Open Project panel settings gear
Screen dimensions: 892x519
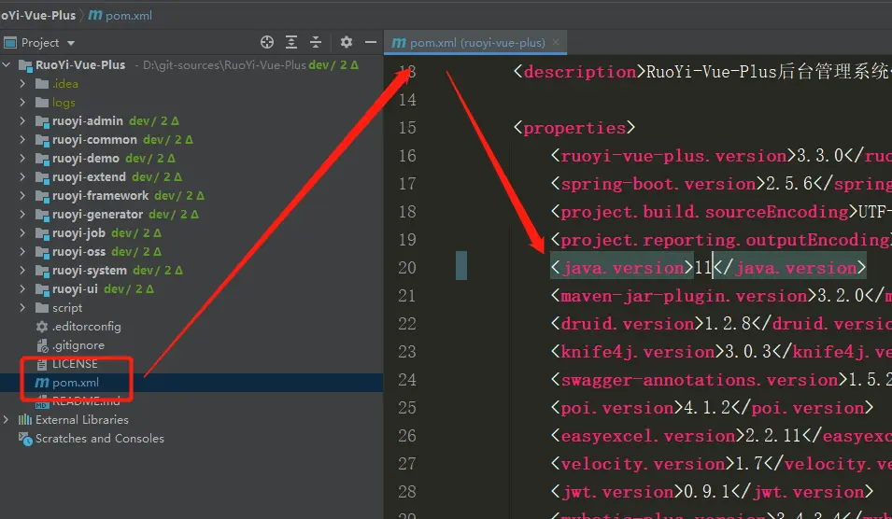click(x=346, y=42)
